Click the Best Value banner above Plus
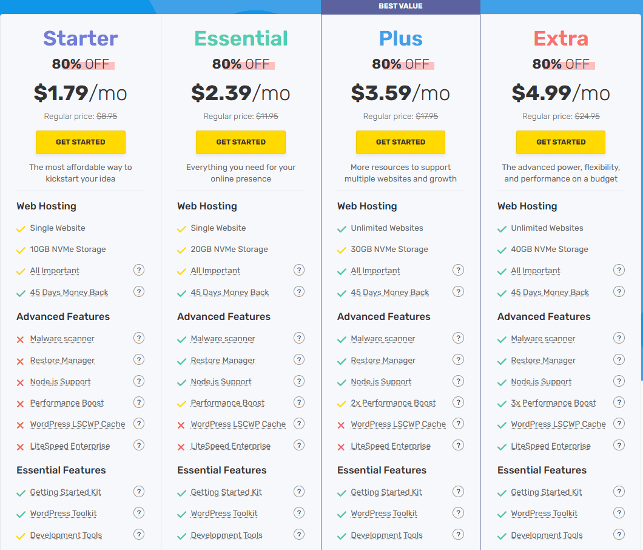This screenshot has width=643, height=550. point(400,7)
